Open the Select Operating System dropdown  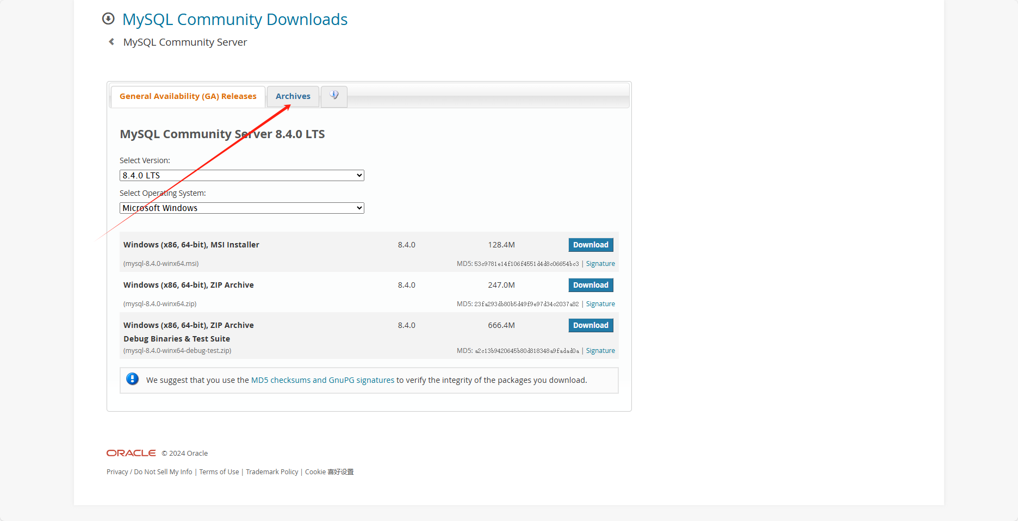tap(242, 208)
